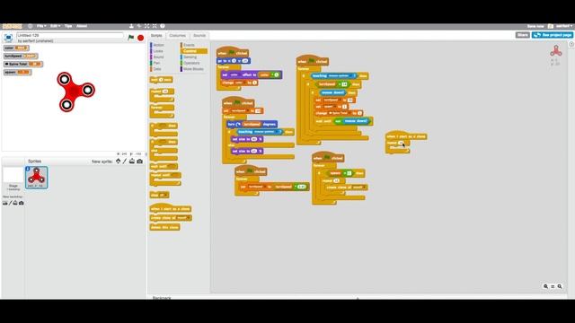575x323 pixels.
Task: Select the Control block category
Action: pos(194,51)
